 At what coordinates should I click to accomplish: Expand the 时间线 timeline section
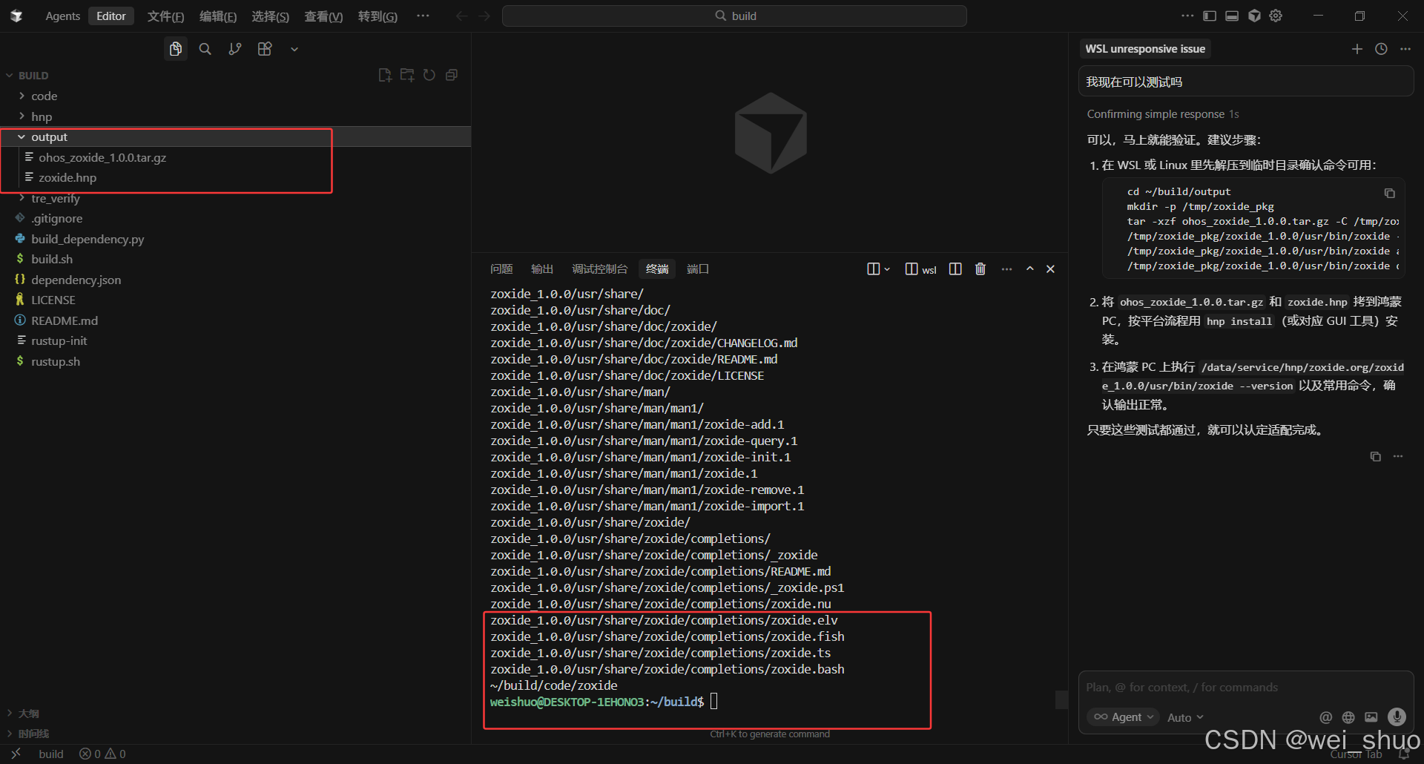(x=33, y=734)
